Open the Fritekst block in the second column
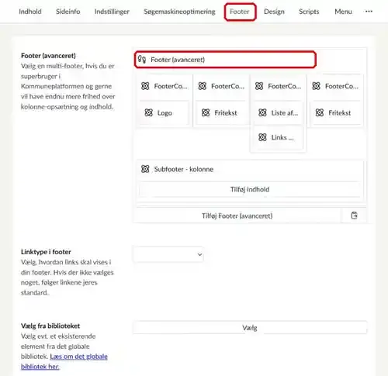The width and height of the screenshot is (388, 376). (221, 113)
